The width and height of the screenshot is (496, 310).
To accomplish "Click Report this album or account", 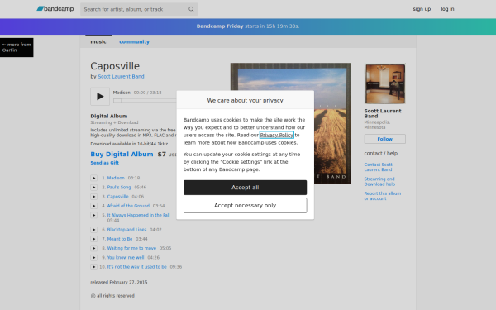I will [x=383, y=196].
